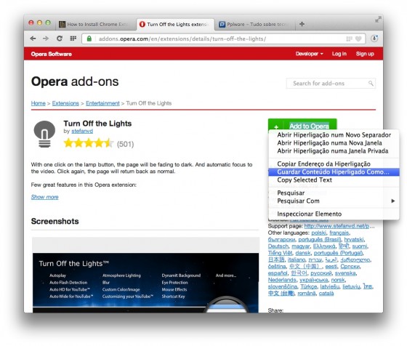Open the support page stefanvd.net link

(339, 226)
